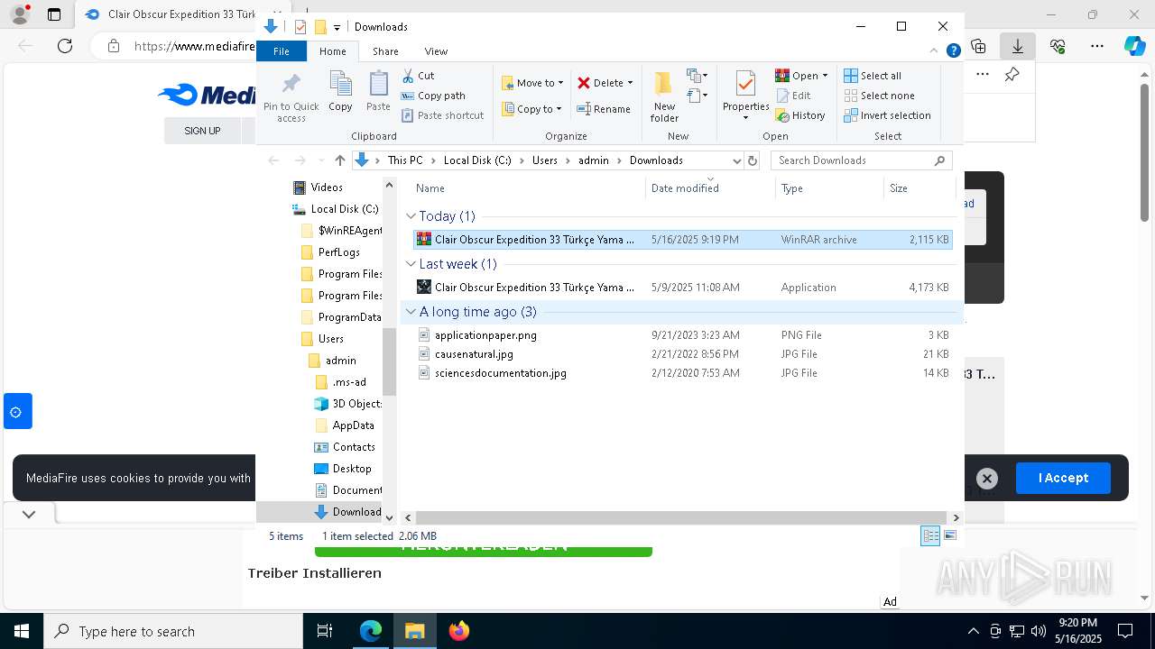This screenshot has width=1155, height=649.
Task: Select causenatural.jpg file
Action: 682,354
